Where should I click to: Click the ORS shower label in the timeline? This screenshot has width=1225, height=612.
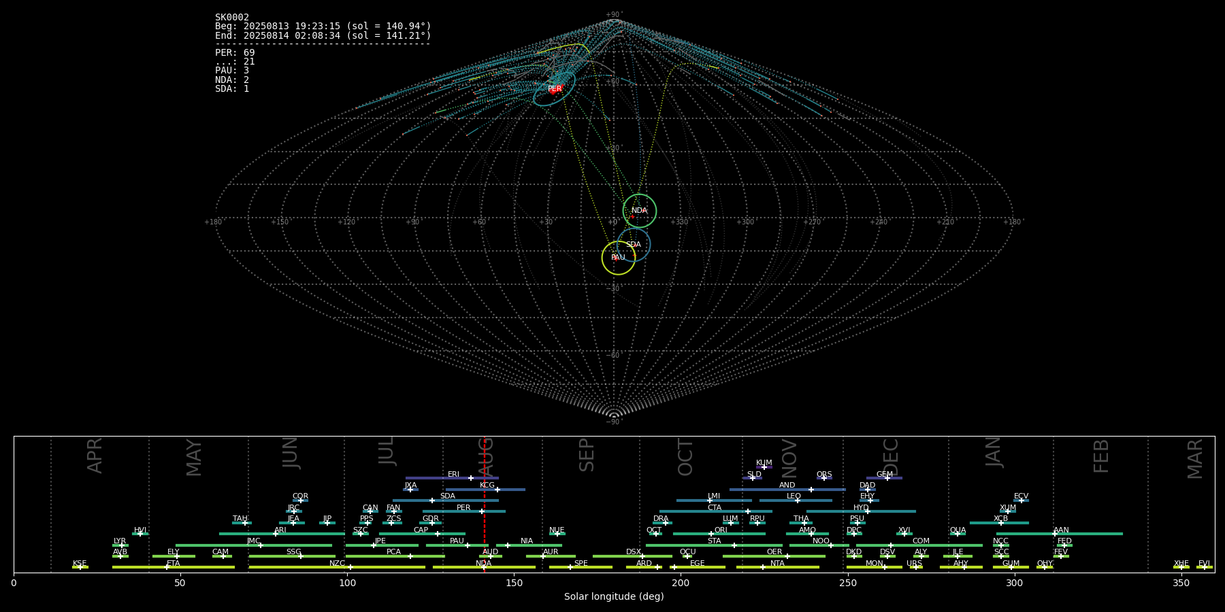(x=824, y=474)
